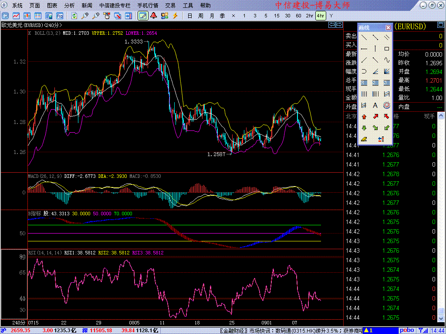Screen dimensions: 446x334
Task: Choose the red up arrow marker tool
Action: point(364,117)
